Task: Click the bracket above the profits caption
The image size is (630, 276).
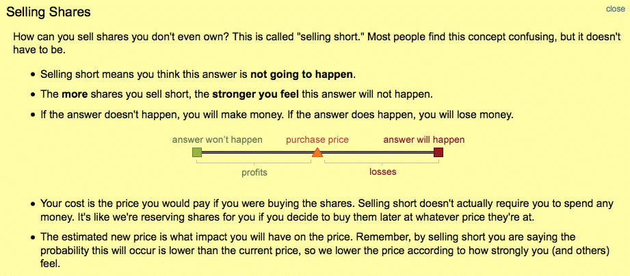Action: point(254,162)
